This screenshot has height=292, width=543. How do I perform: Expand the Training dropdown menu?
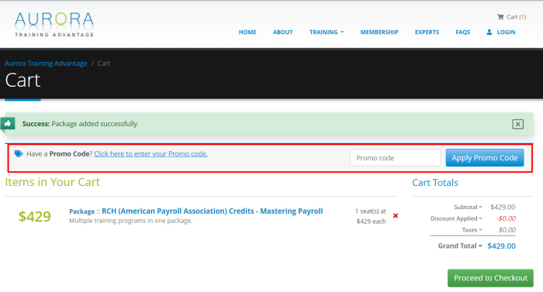pyautogui.click(x=327, y=33)
